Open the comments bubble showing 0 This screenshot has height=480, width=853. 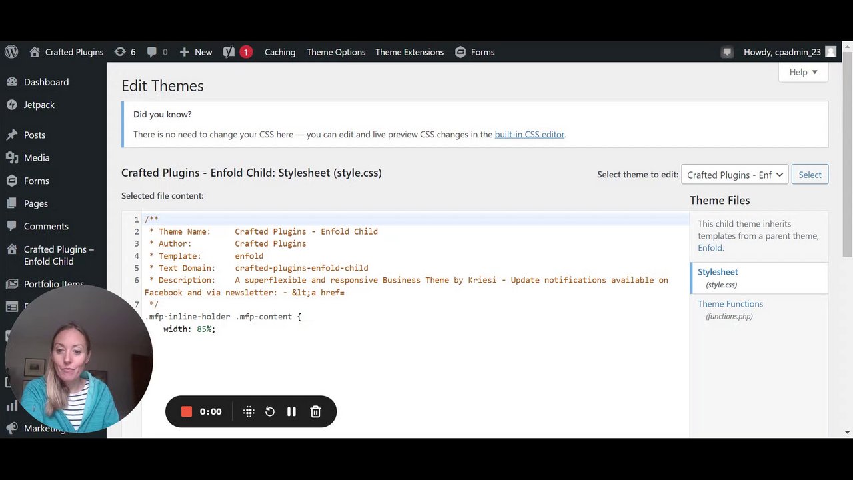tap(157, 52)
